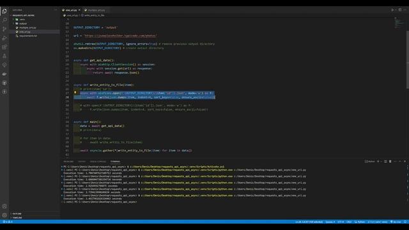
Task: Open the Accounts menu icon
Action: point(4,206)
